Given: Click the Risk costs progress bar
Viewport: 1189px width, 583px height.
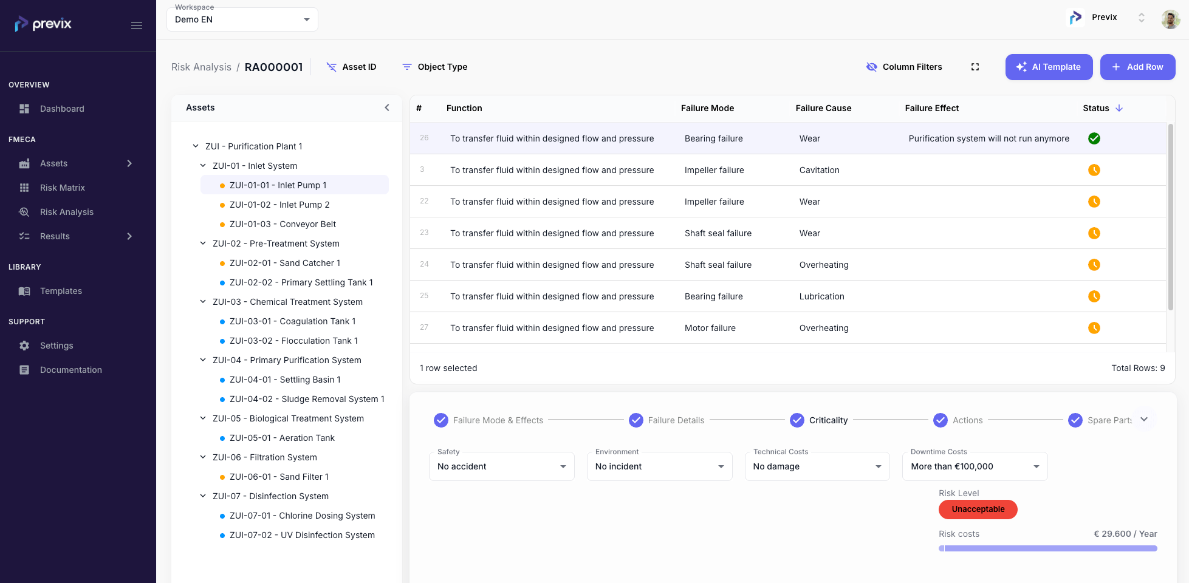Looking at the screenshot, I should pyautogui.click(x=1047, y=548).
